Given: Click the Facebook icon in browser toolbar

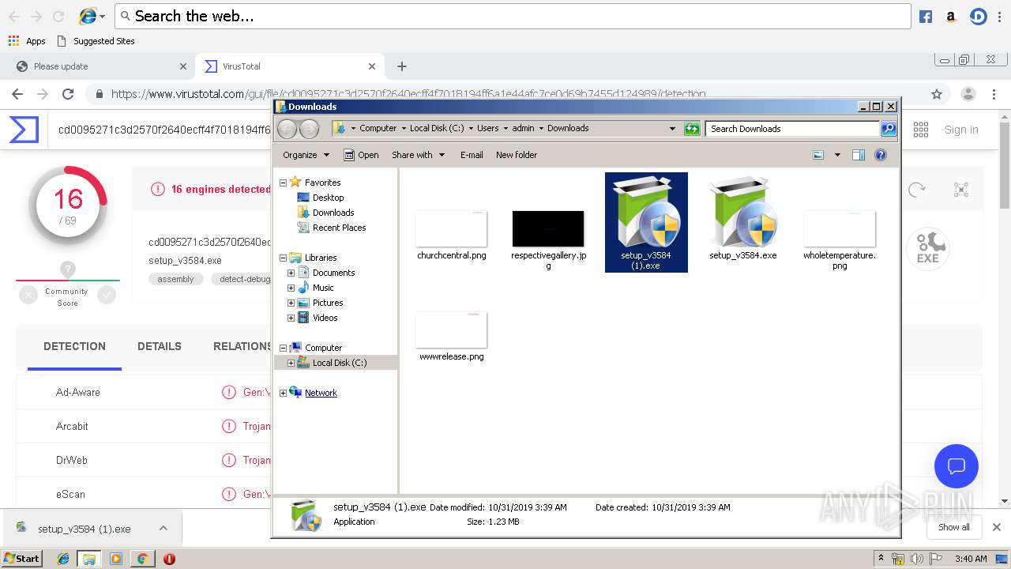Looking at the screenshot, I should (926, 17).
